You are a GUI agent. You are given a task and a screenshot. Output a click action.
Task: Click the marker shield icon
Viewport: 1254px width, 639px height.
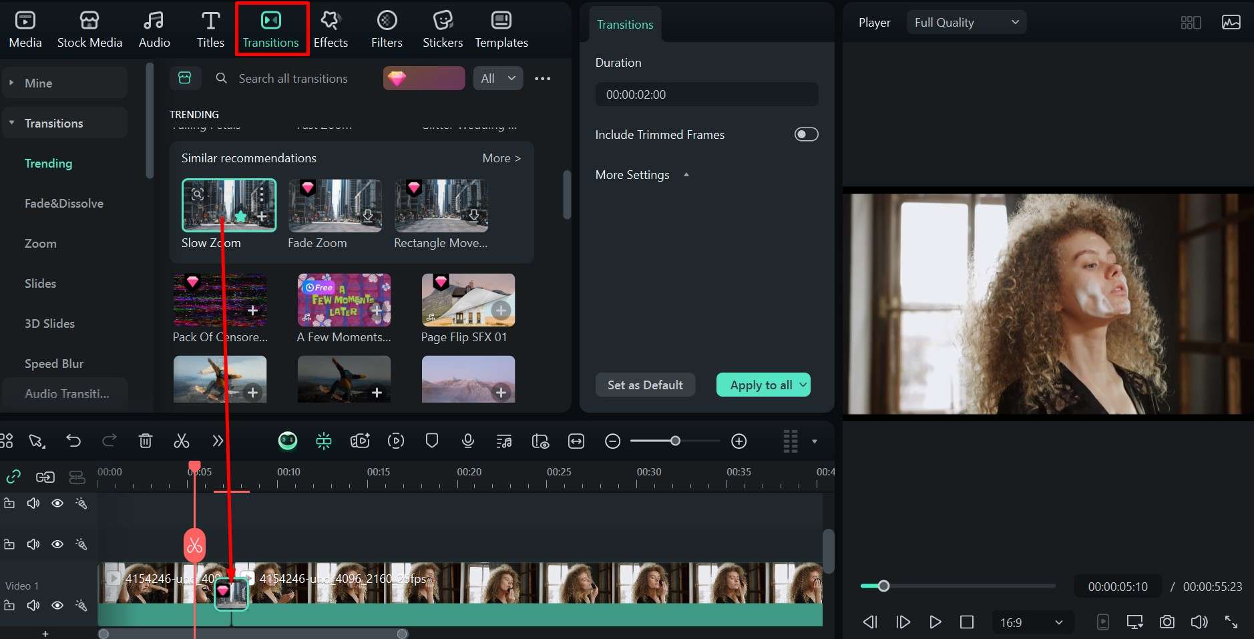click(432, 441)
